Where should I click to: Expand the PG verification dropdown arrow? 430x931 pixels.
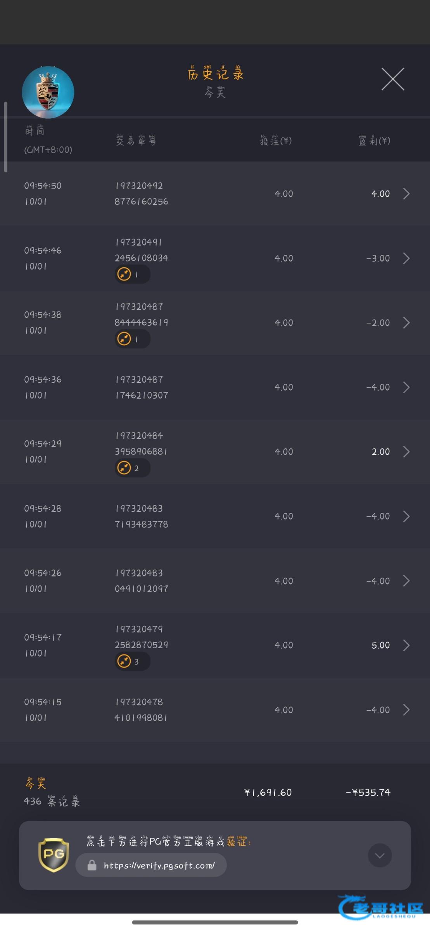point(380,855)
